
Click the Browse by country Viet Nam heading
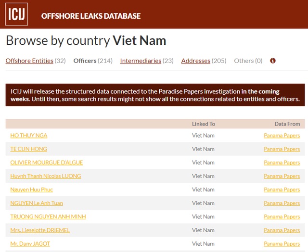coord(86,40)
